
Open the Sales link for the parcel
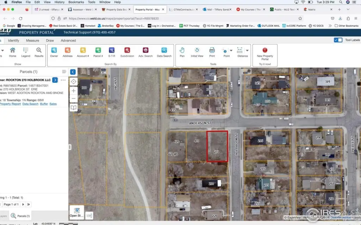coord(53,104)
